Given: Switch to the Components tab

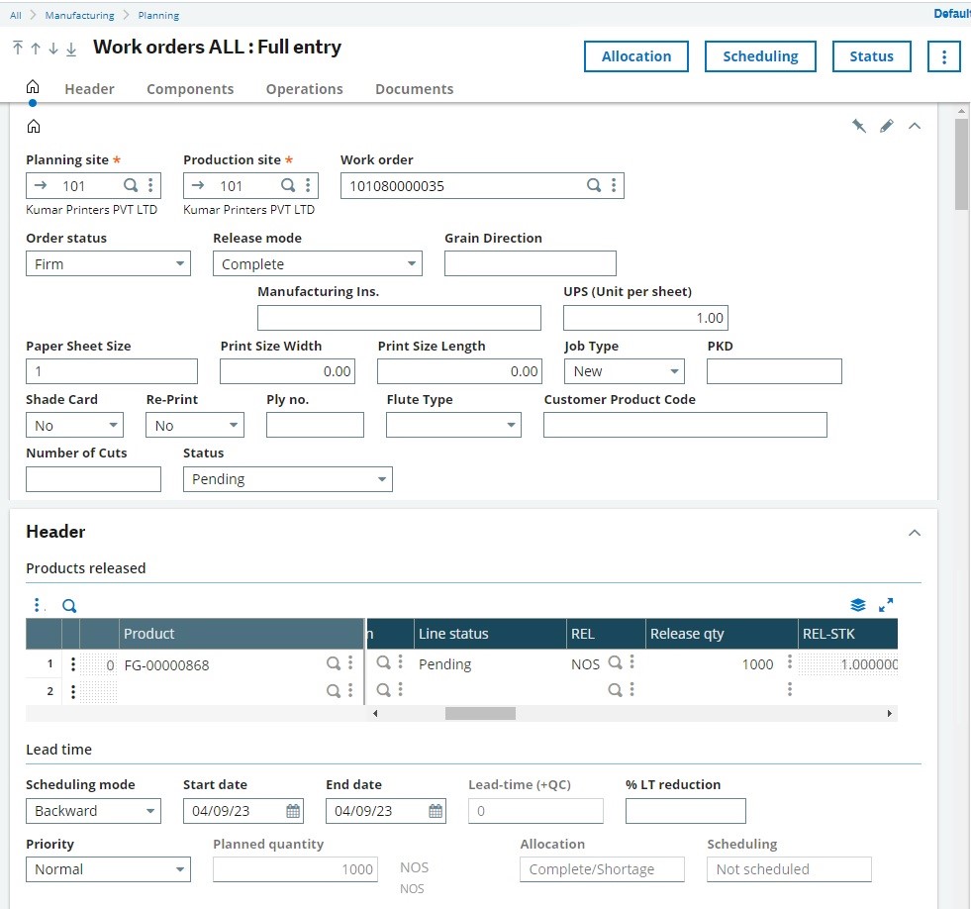Looking at the screenshot, I should coord(190,89).
